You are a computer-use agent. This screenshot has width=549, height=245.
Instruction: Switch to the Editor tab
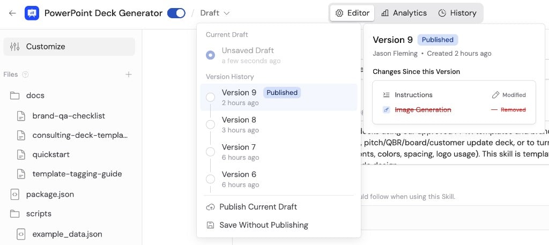352,13
